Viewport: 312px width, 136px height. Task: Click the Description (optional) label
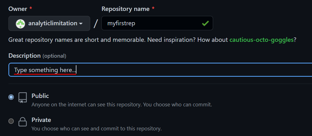point(37,56)
